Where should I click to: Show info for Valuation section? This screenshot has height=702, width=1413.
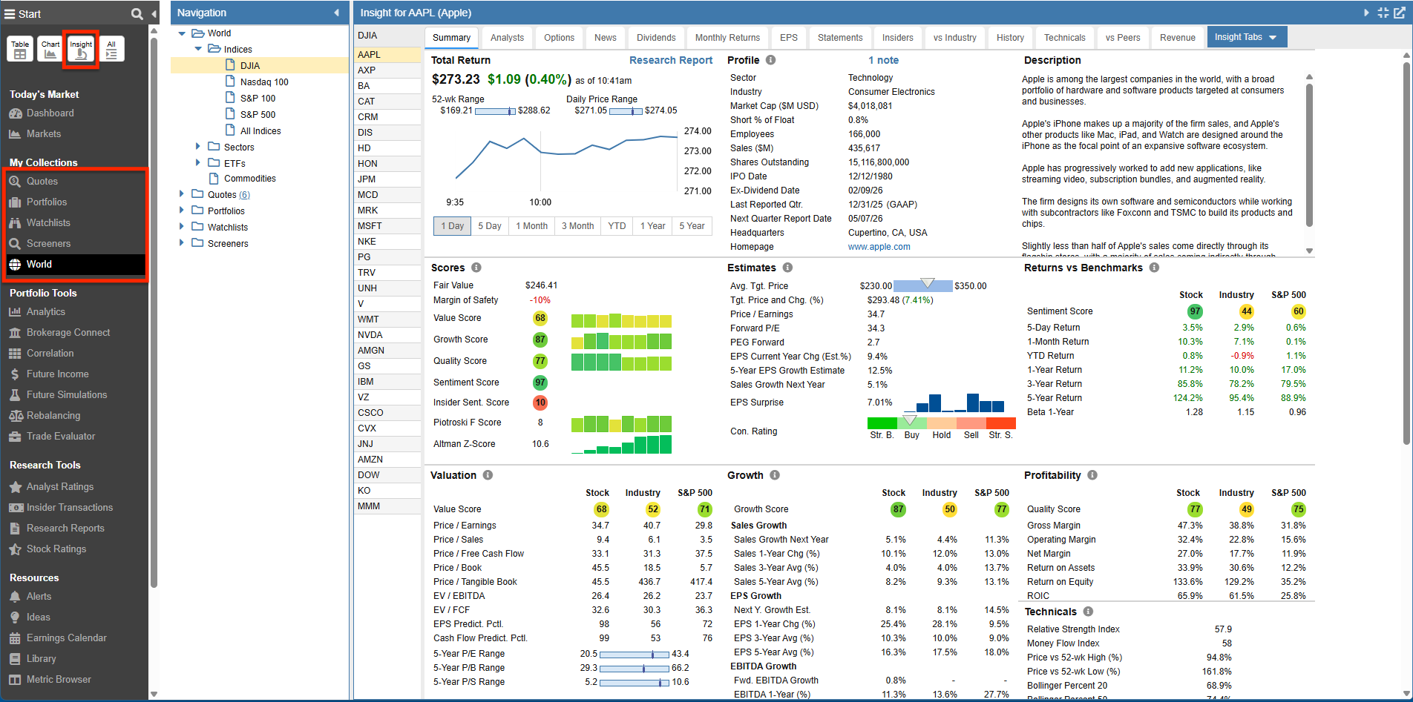click(x=488, y=475)
